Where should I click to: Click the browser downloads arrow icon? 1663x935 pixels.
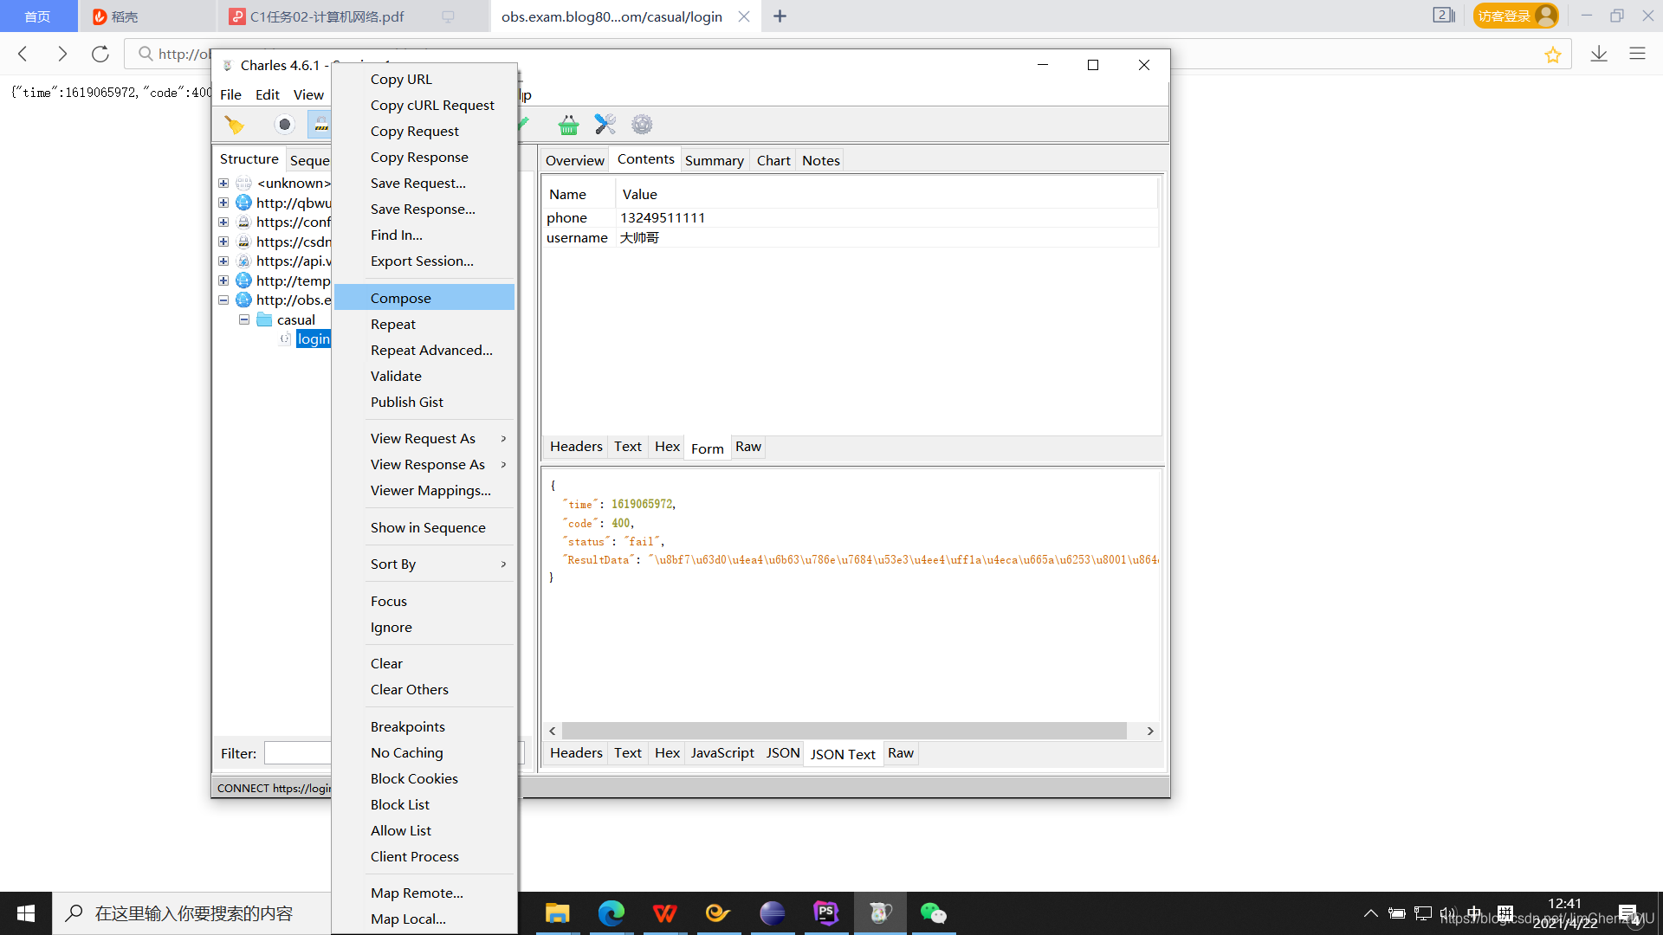click(x=1599, y=54)
